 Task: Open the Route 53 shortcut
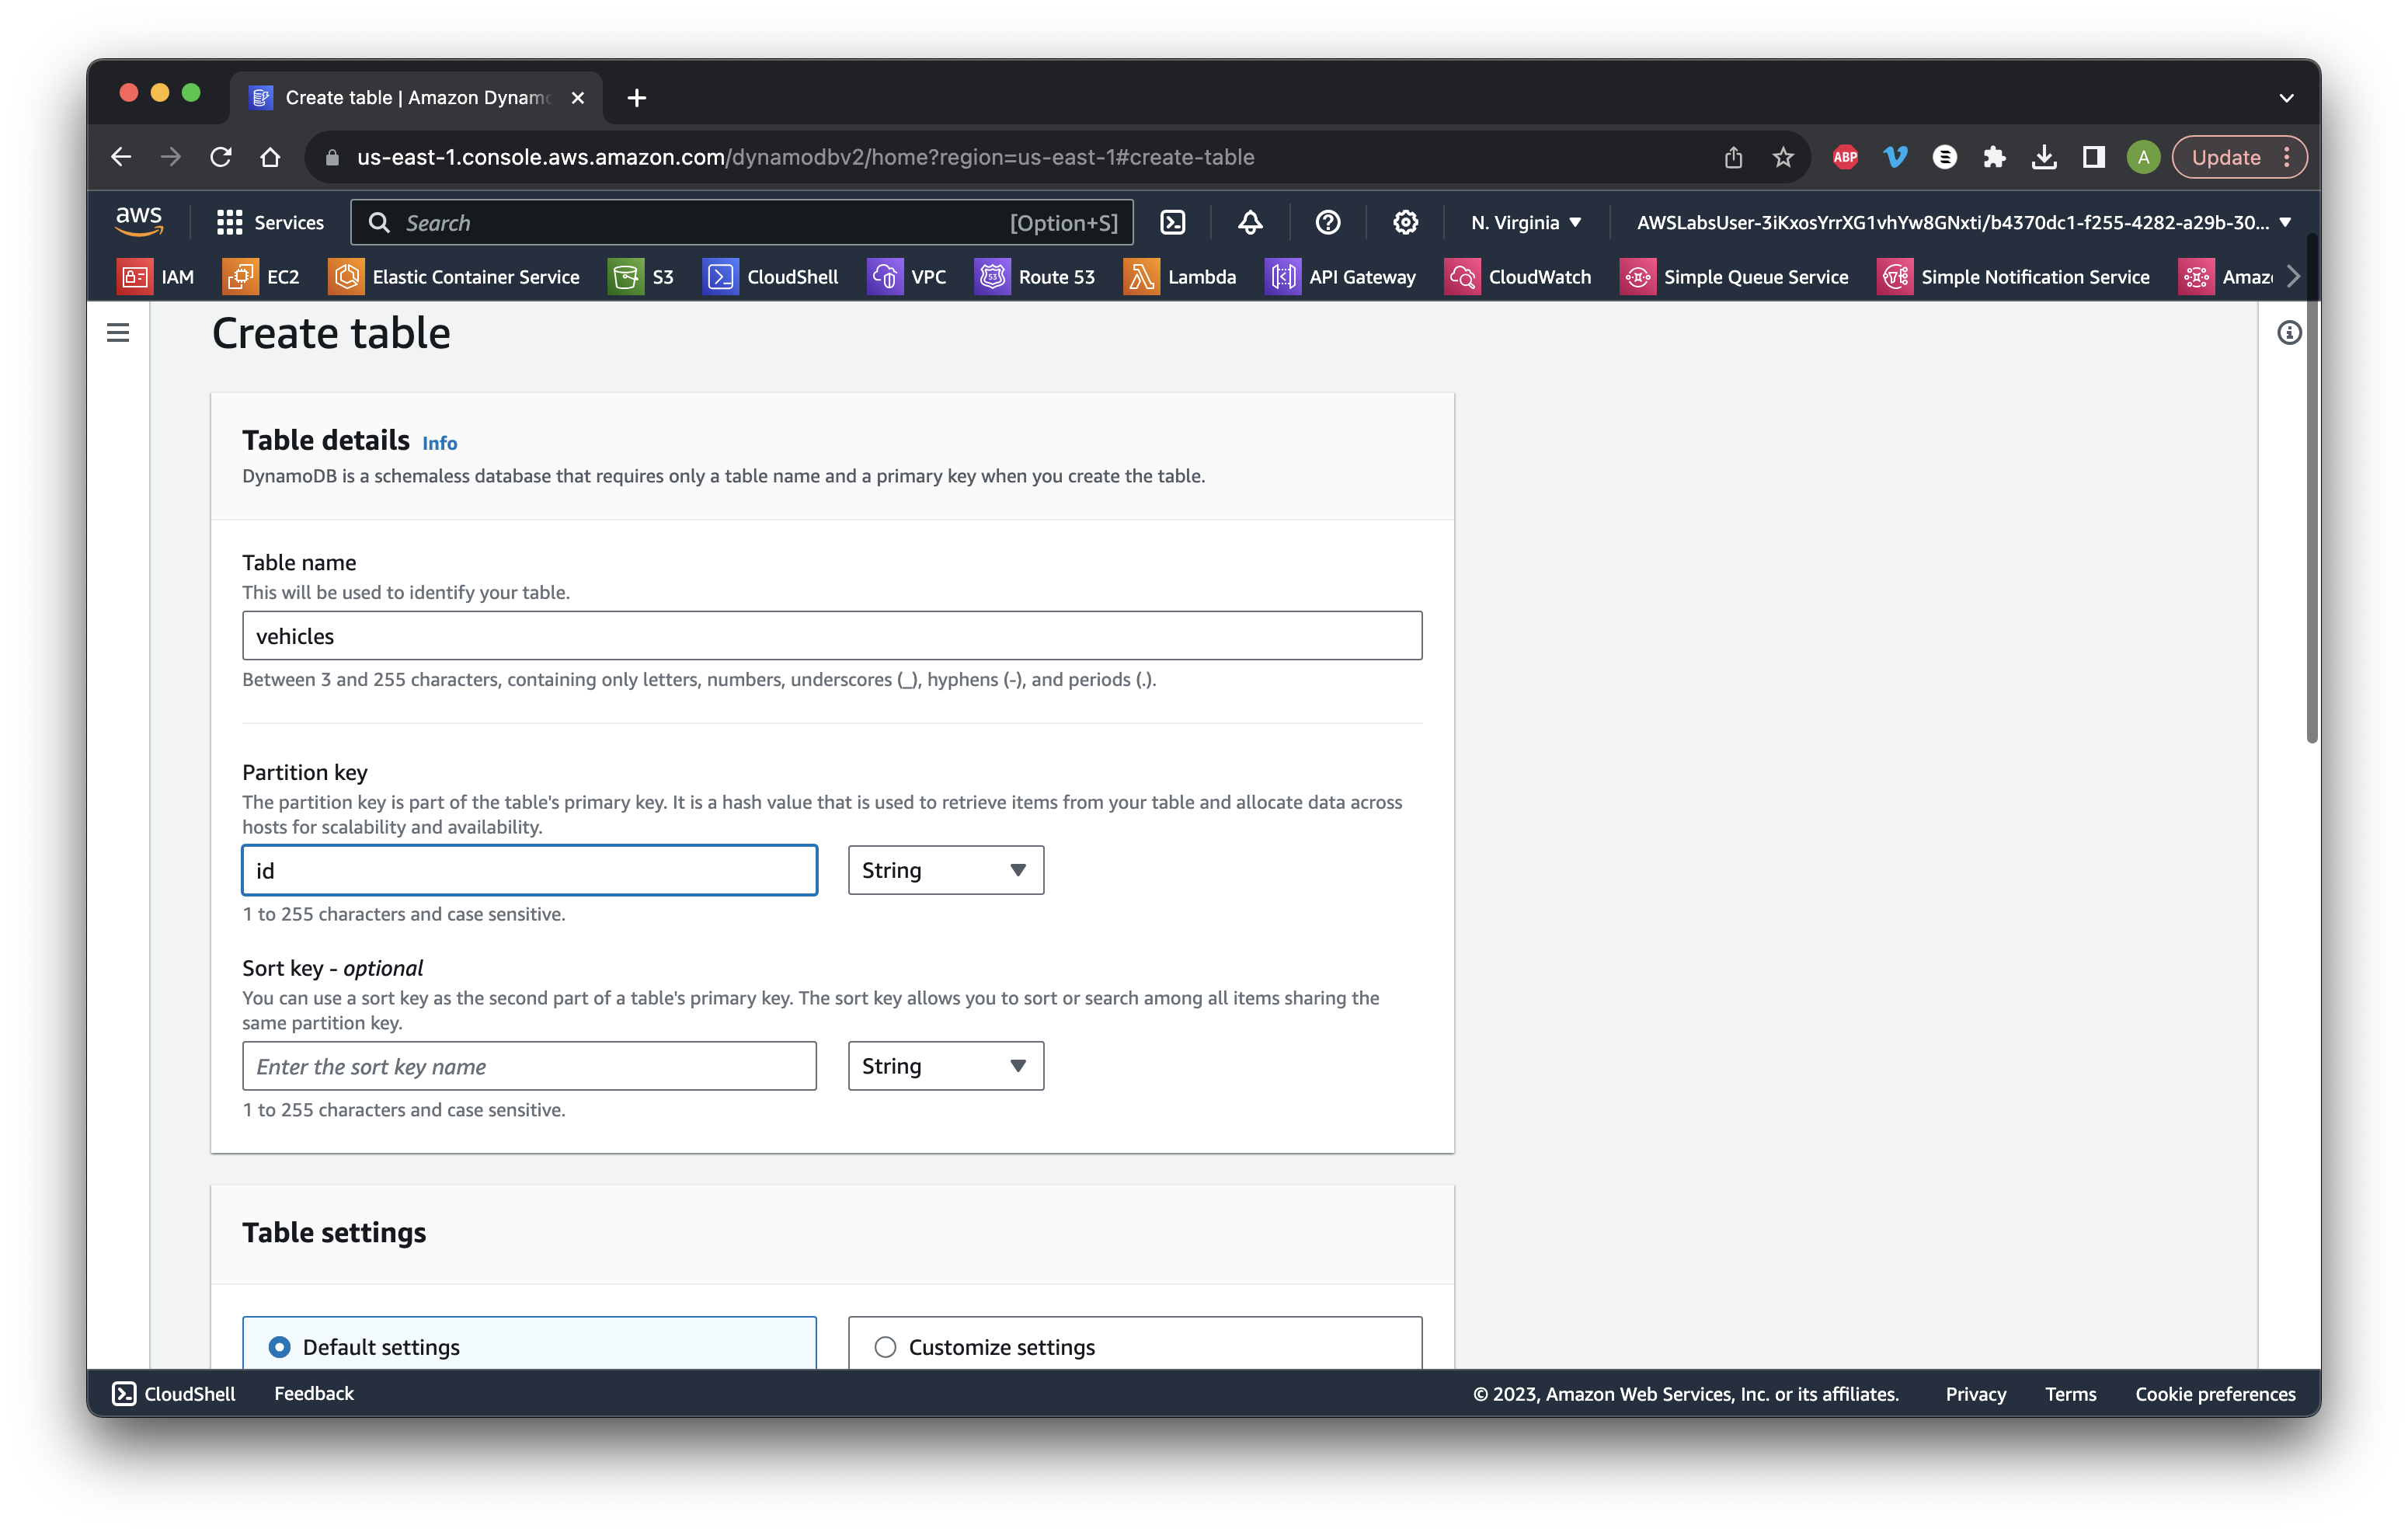coord(1035,277)
